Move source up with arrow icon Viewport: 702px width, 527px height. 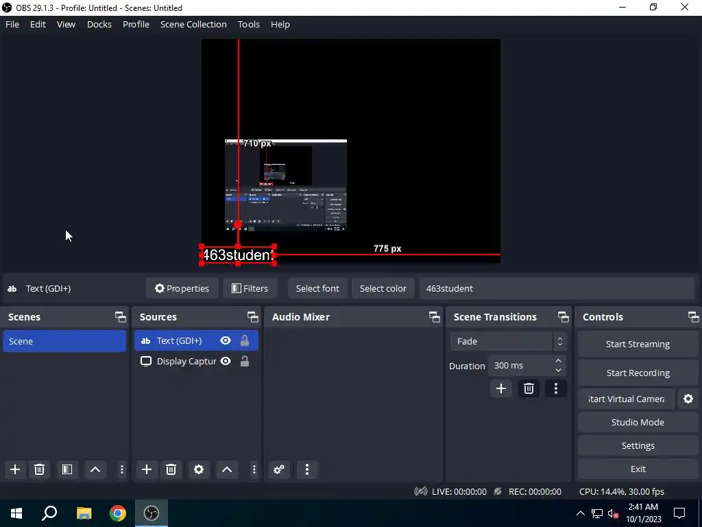tap(227, 469)
